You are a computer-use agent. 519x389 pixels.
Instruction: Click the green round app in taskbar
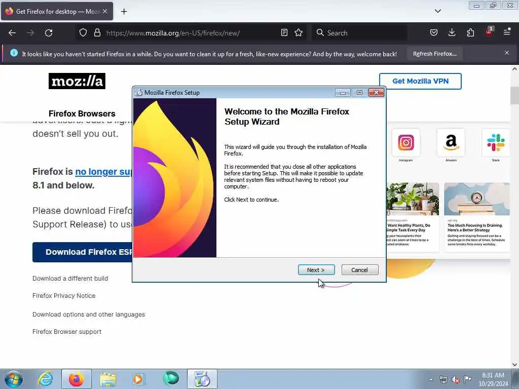[171, 378]
